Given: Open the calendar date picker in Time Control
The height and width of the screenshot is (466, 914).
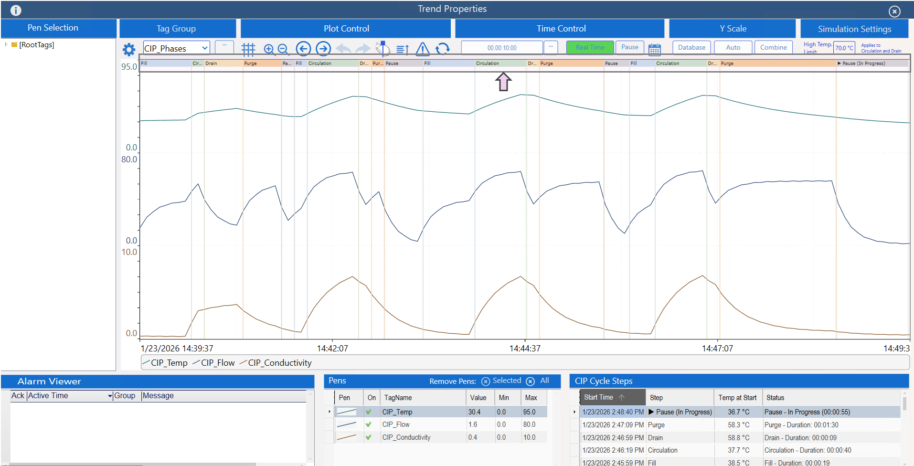Looking at the screenshot, I should coord(654,48).
